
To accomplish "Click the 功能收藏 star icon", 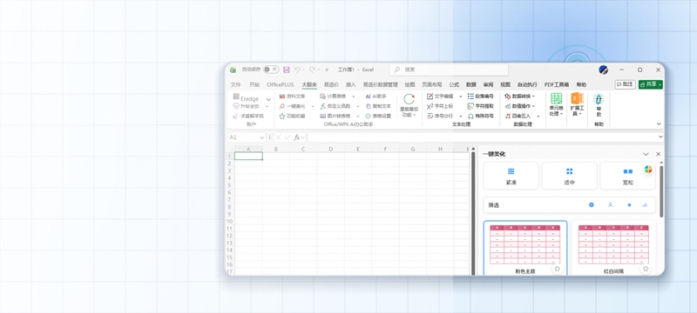I will click(x=281, y=117).
